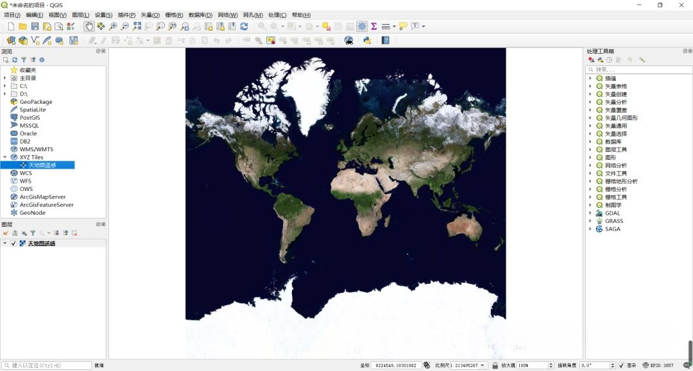Toggle the scale lock padlock icon
Viewport: 693px width, 371px height.
pos(495,365)
